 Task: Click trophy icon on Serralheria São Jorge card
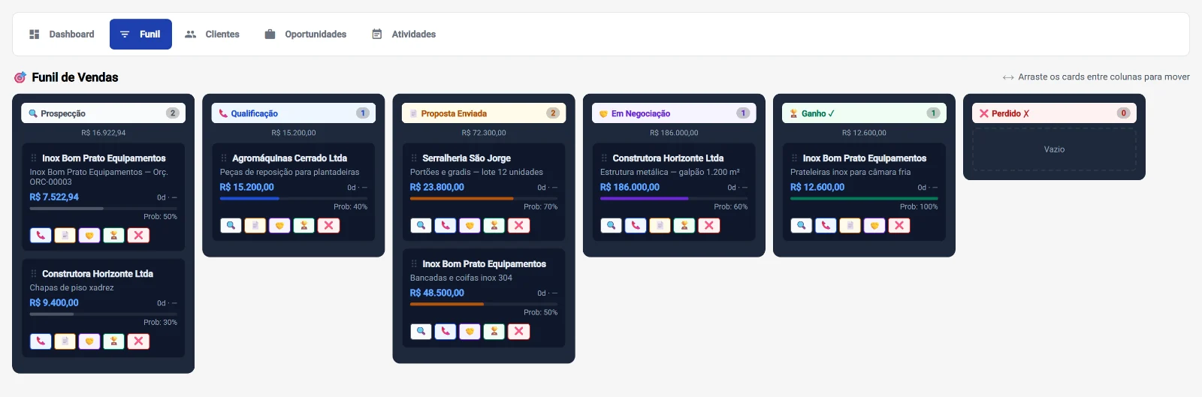(494, 225)
